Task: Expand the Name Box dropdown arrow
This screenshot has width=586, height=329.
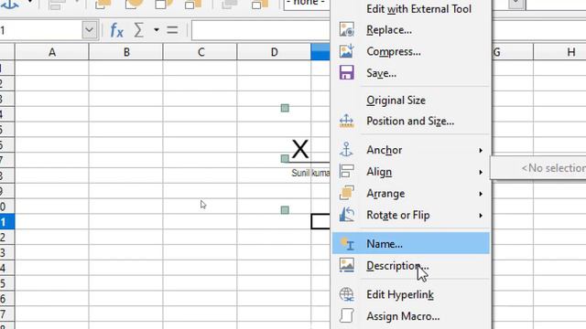Action: coord(90,30)
